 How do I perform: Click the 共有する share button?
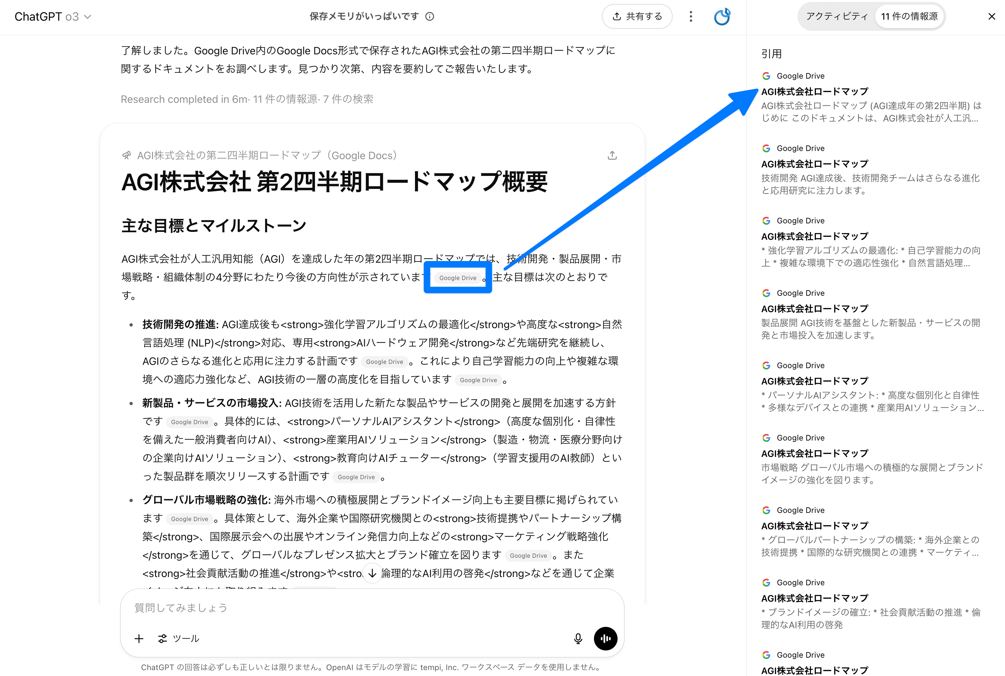click(637, 16)
